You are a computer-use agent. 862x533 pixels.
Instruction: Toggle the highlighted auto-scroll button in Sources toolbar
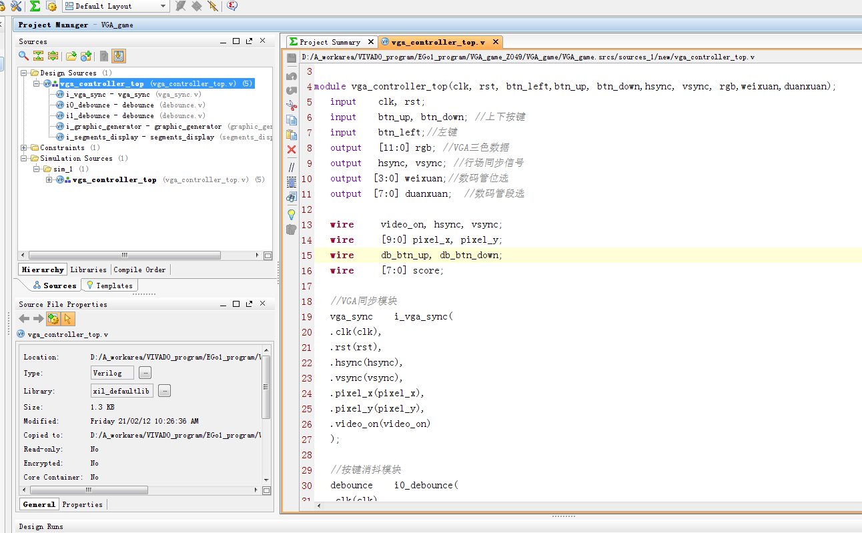tap(118, 56)
